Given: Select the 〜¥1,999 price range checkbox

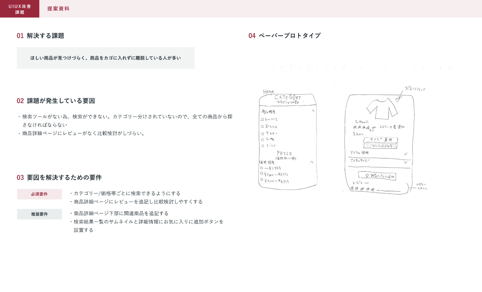Looking at the screenshot, I should coord(261,168).
